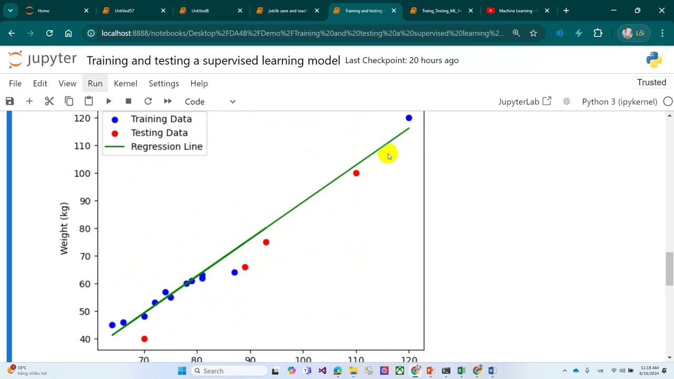Open the Edit menu
The height and width of the screenshot is (379, 674).
(x=40, y=83)
